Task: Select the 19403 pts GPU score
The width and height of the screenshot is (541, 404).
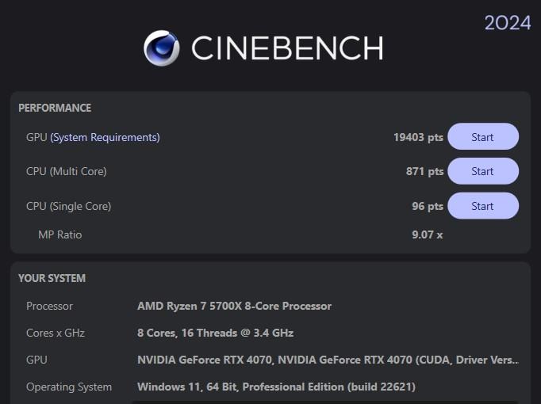Action: tap(418, 137)
